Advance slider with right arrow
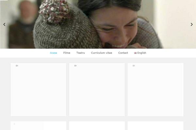This screenshot has height=130, width=196. pyautogui.click(x=192, y=24)
